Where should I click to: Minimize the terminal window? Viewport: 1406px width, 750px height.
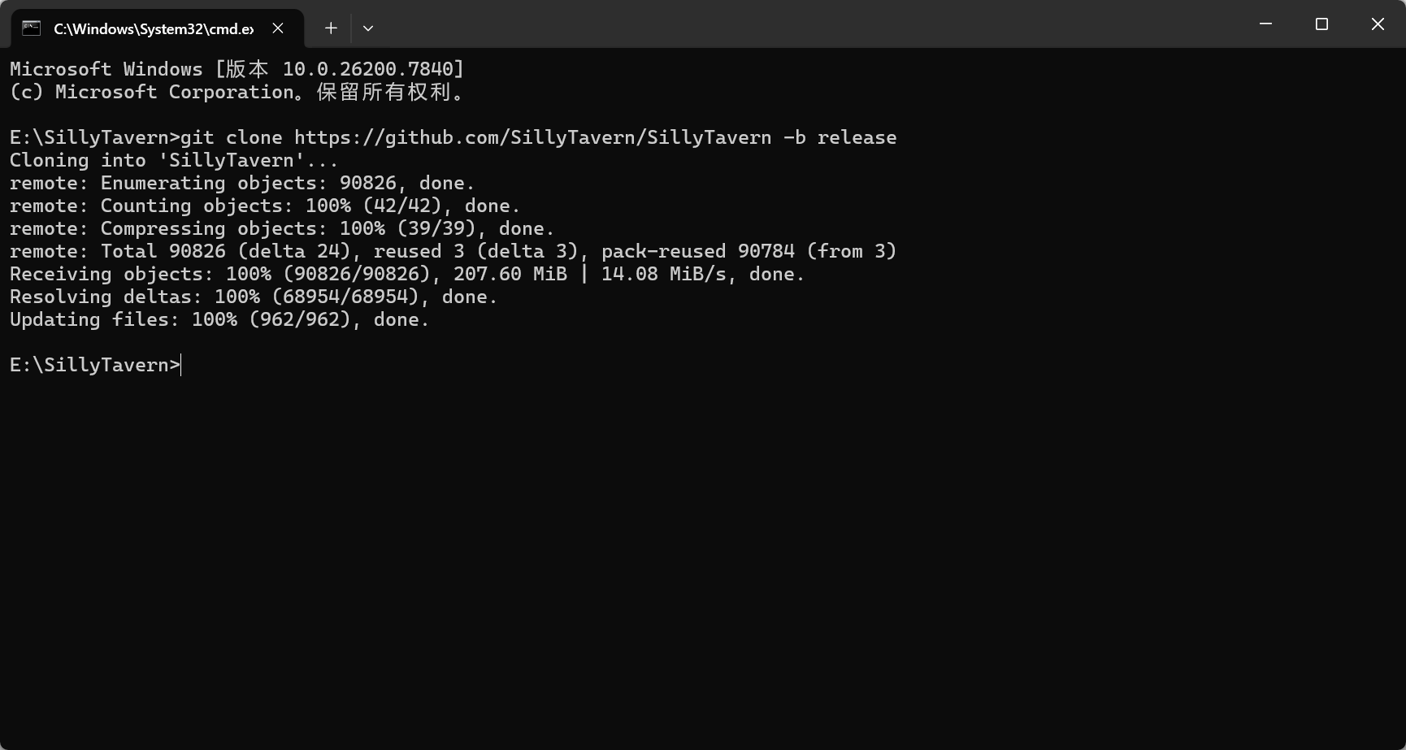[1265, 24]
